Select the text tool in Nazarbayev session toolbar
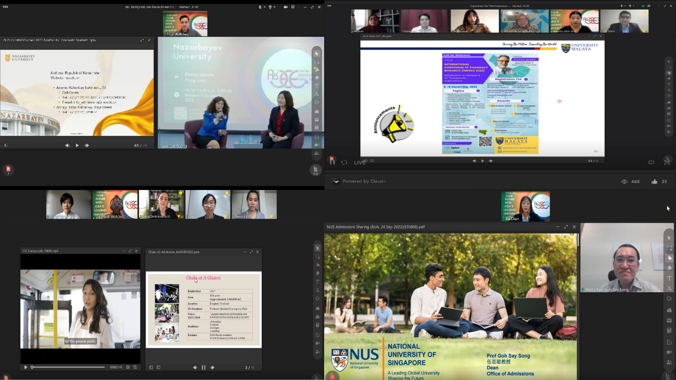Image resolution: width=676 pixels, height=380 pixels. coord(317,86)
